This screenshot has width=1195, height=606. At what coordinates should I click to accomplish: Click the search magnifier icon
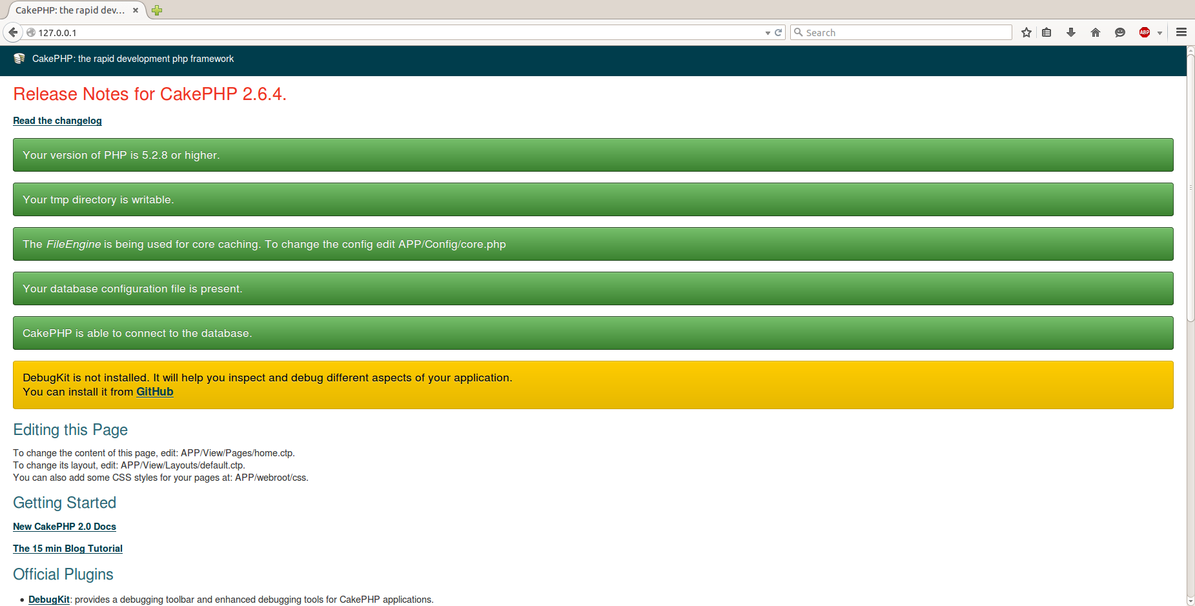click(798, 32)
